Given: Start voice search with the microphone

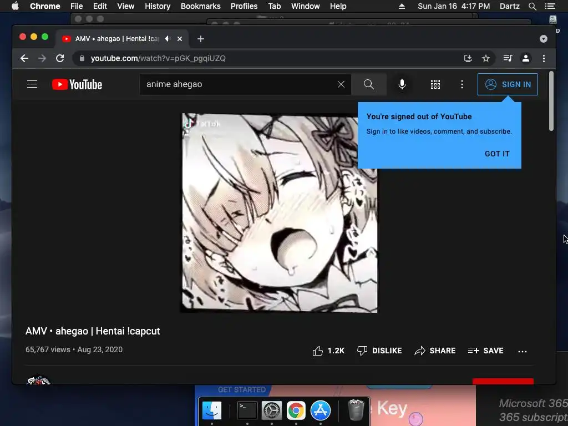Looking at the screenshot, I should pos(402,84).
